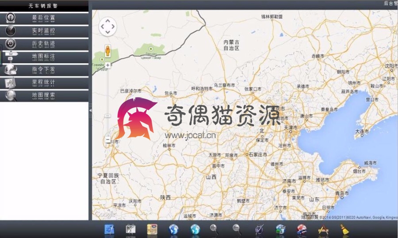Screen dimensions: 398x238
Task: Open 地图标注 map annotation menu
Action: [44, 57]
